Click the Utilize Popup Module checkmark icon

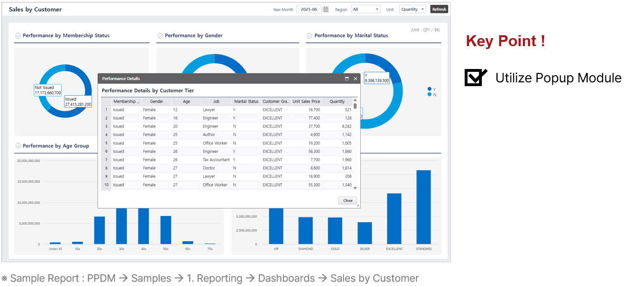click(475, 78)
